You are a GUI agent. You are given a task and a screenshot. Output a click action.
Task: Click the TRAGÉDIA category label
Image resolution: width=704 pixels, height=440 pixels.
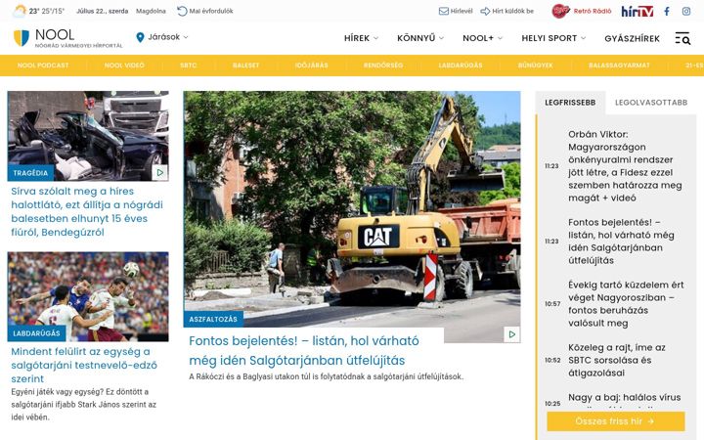30,173
